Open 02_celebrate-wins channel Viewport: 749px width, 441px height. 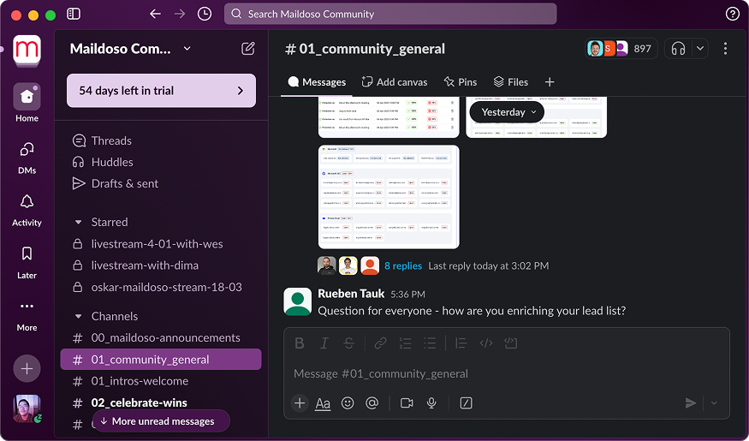[161, 402]
